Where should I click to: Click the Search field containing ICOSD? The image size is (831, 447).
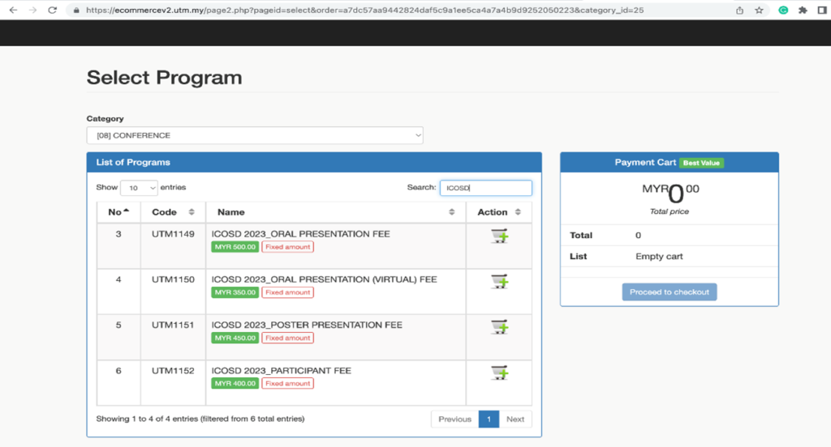(x=485, y=188)
